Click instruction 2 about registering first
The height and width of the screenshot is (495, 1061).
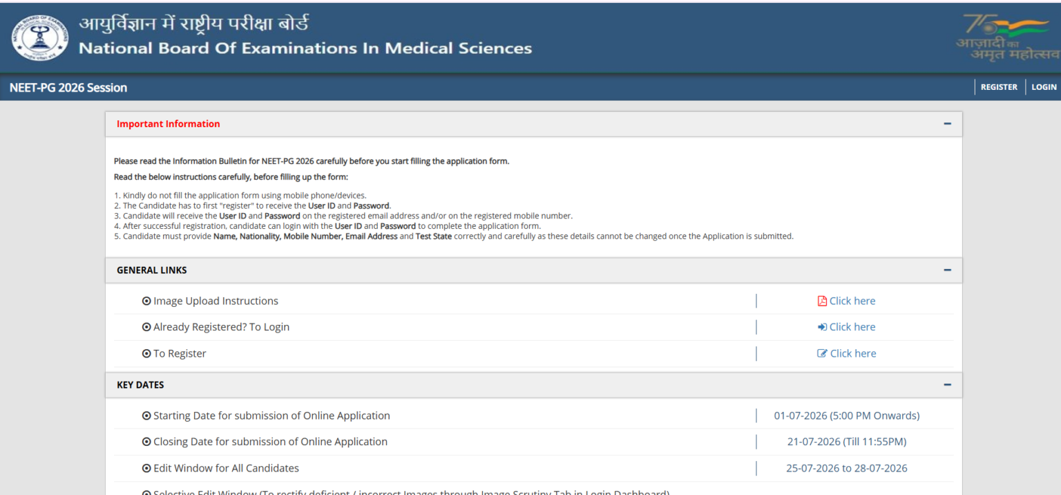(252, 205)
